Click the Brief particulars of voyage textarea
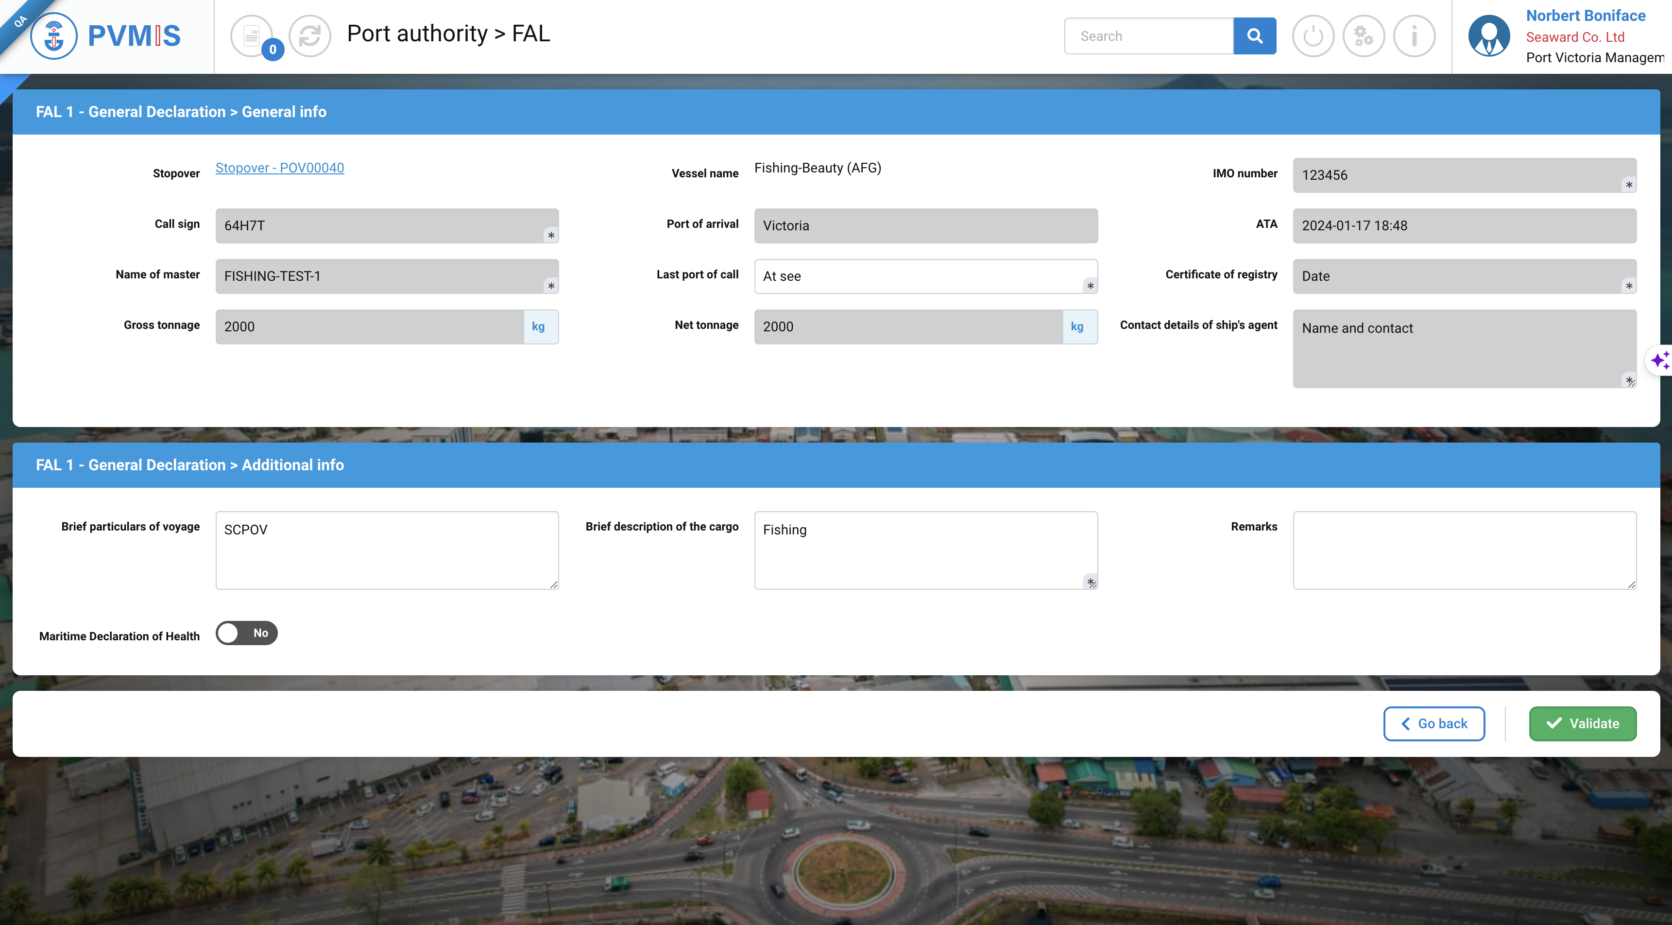 [387, 550]
